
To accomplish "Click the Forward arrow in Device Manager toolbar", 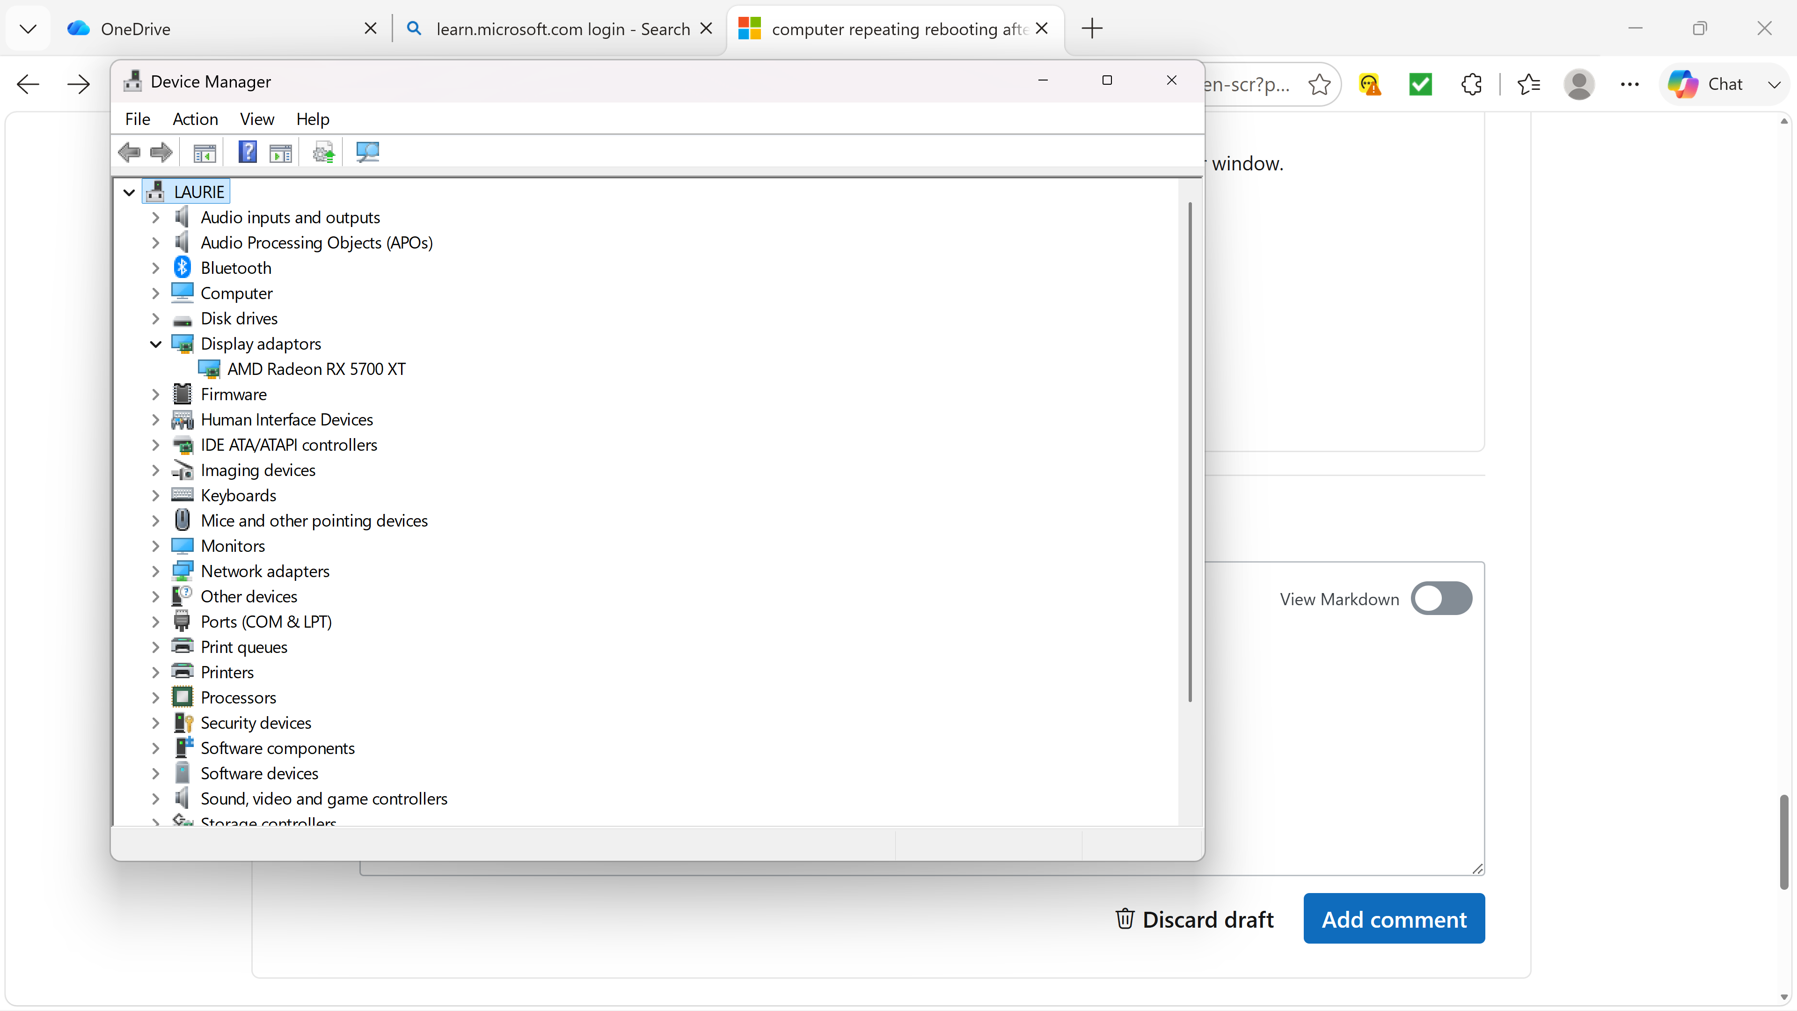I will coord(161,152).
